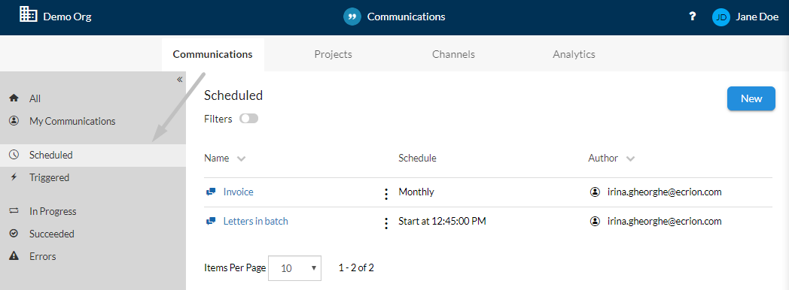The width and height of the screenshot is (789, 290).
Task: Switch to the Projects tab
Action: click(333, 54)
